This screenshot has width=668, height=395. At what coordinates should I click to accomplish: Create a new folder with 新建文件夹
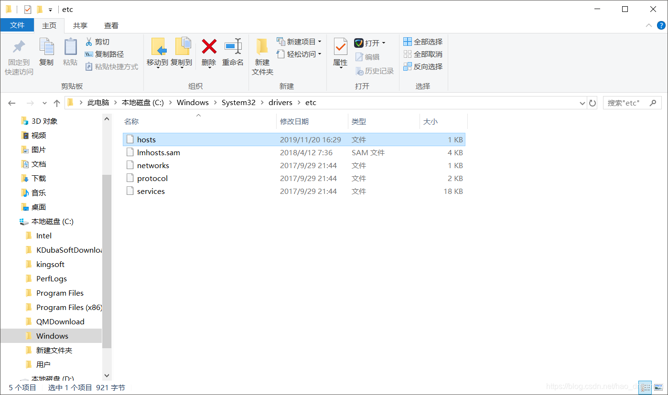[262, 56]
